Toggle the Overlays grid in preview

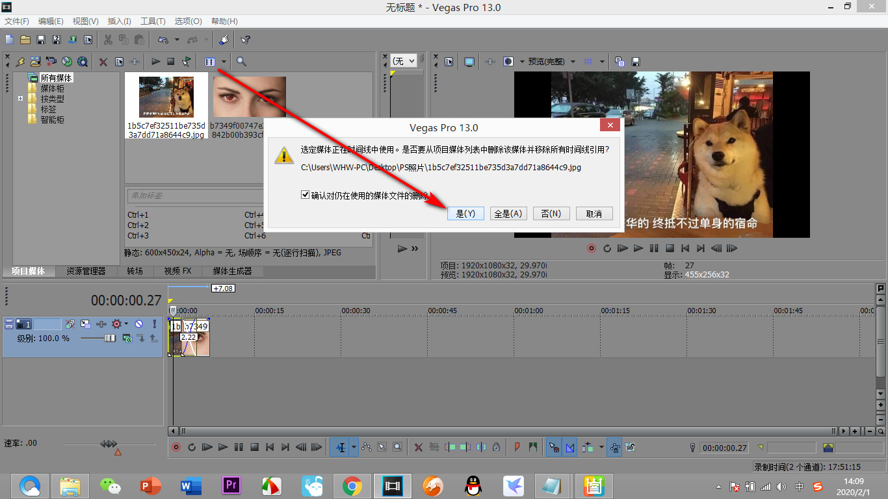pos(588,62)
